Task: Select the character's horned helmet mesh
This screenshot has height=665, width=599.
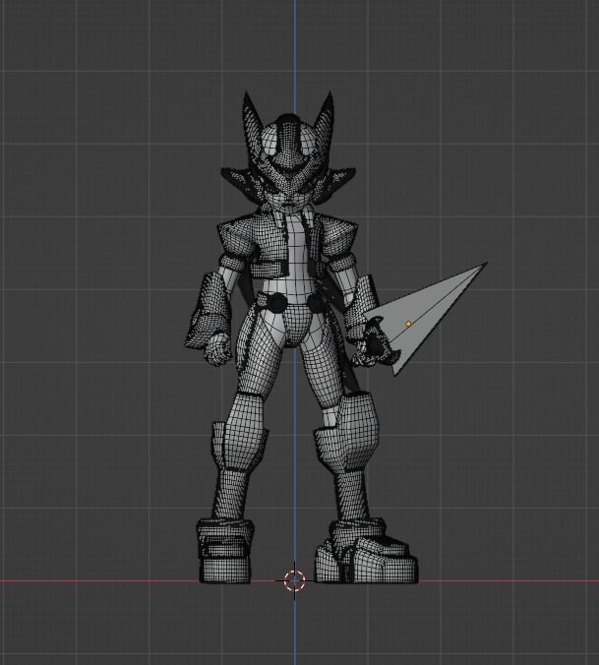Action: coord(289,149)
